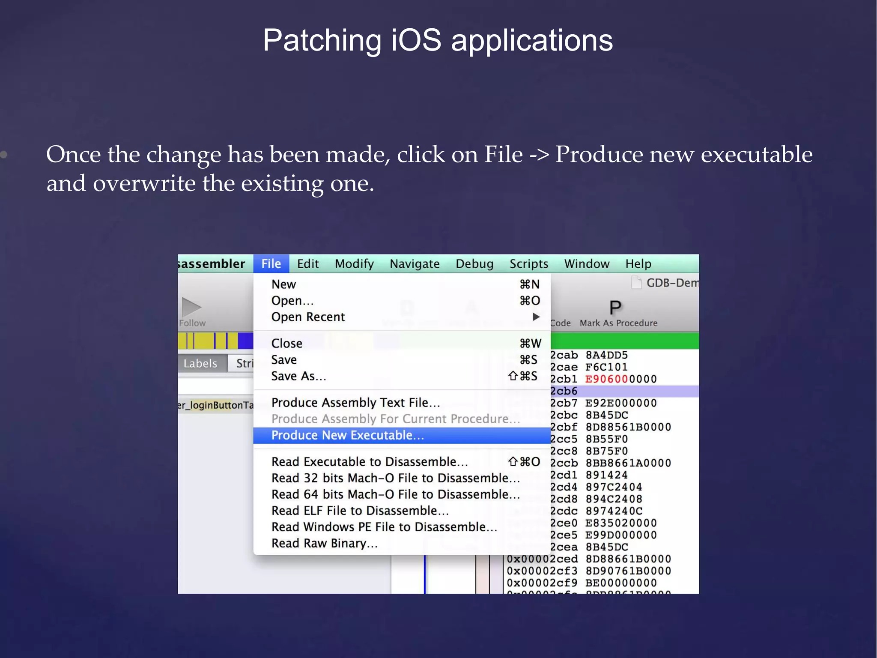Select the line with bytes 8B75F0

[624, 451]
